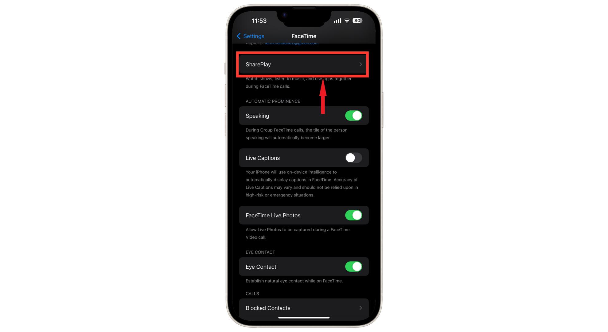Viewport: 608px width, 332px height.
Task: Open SharePlay settings
Action: (x=304, y=64)
